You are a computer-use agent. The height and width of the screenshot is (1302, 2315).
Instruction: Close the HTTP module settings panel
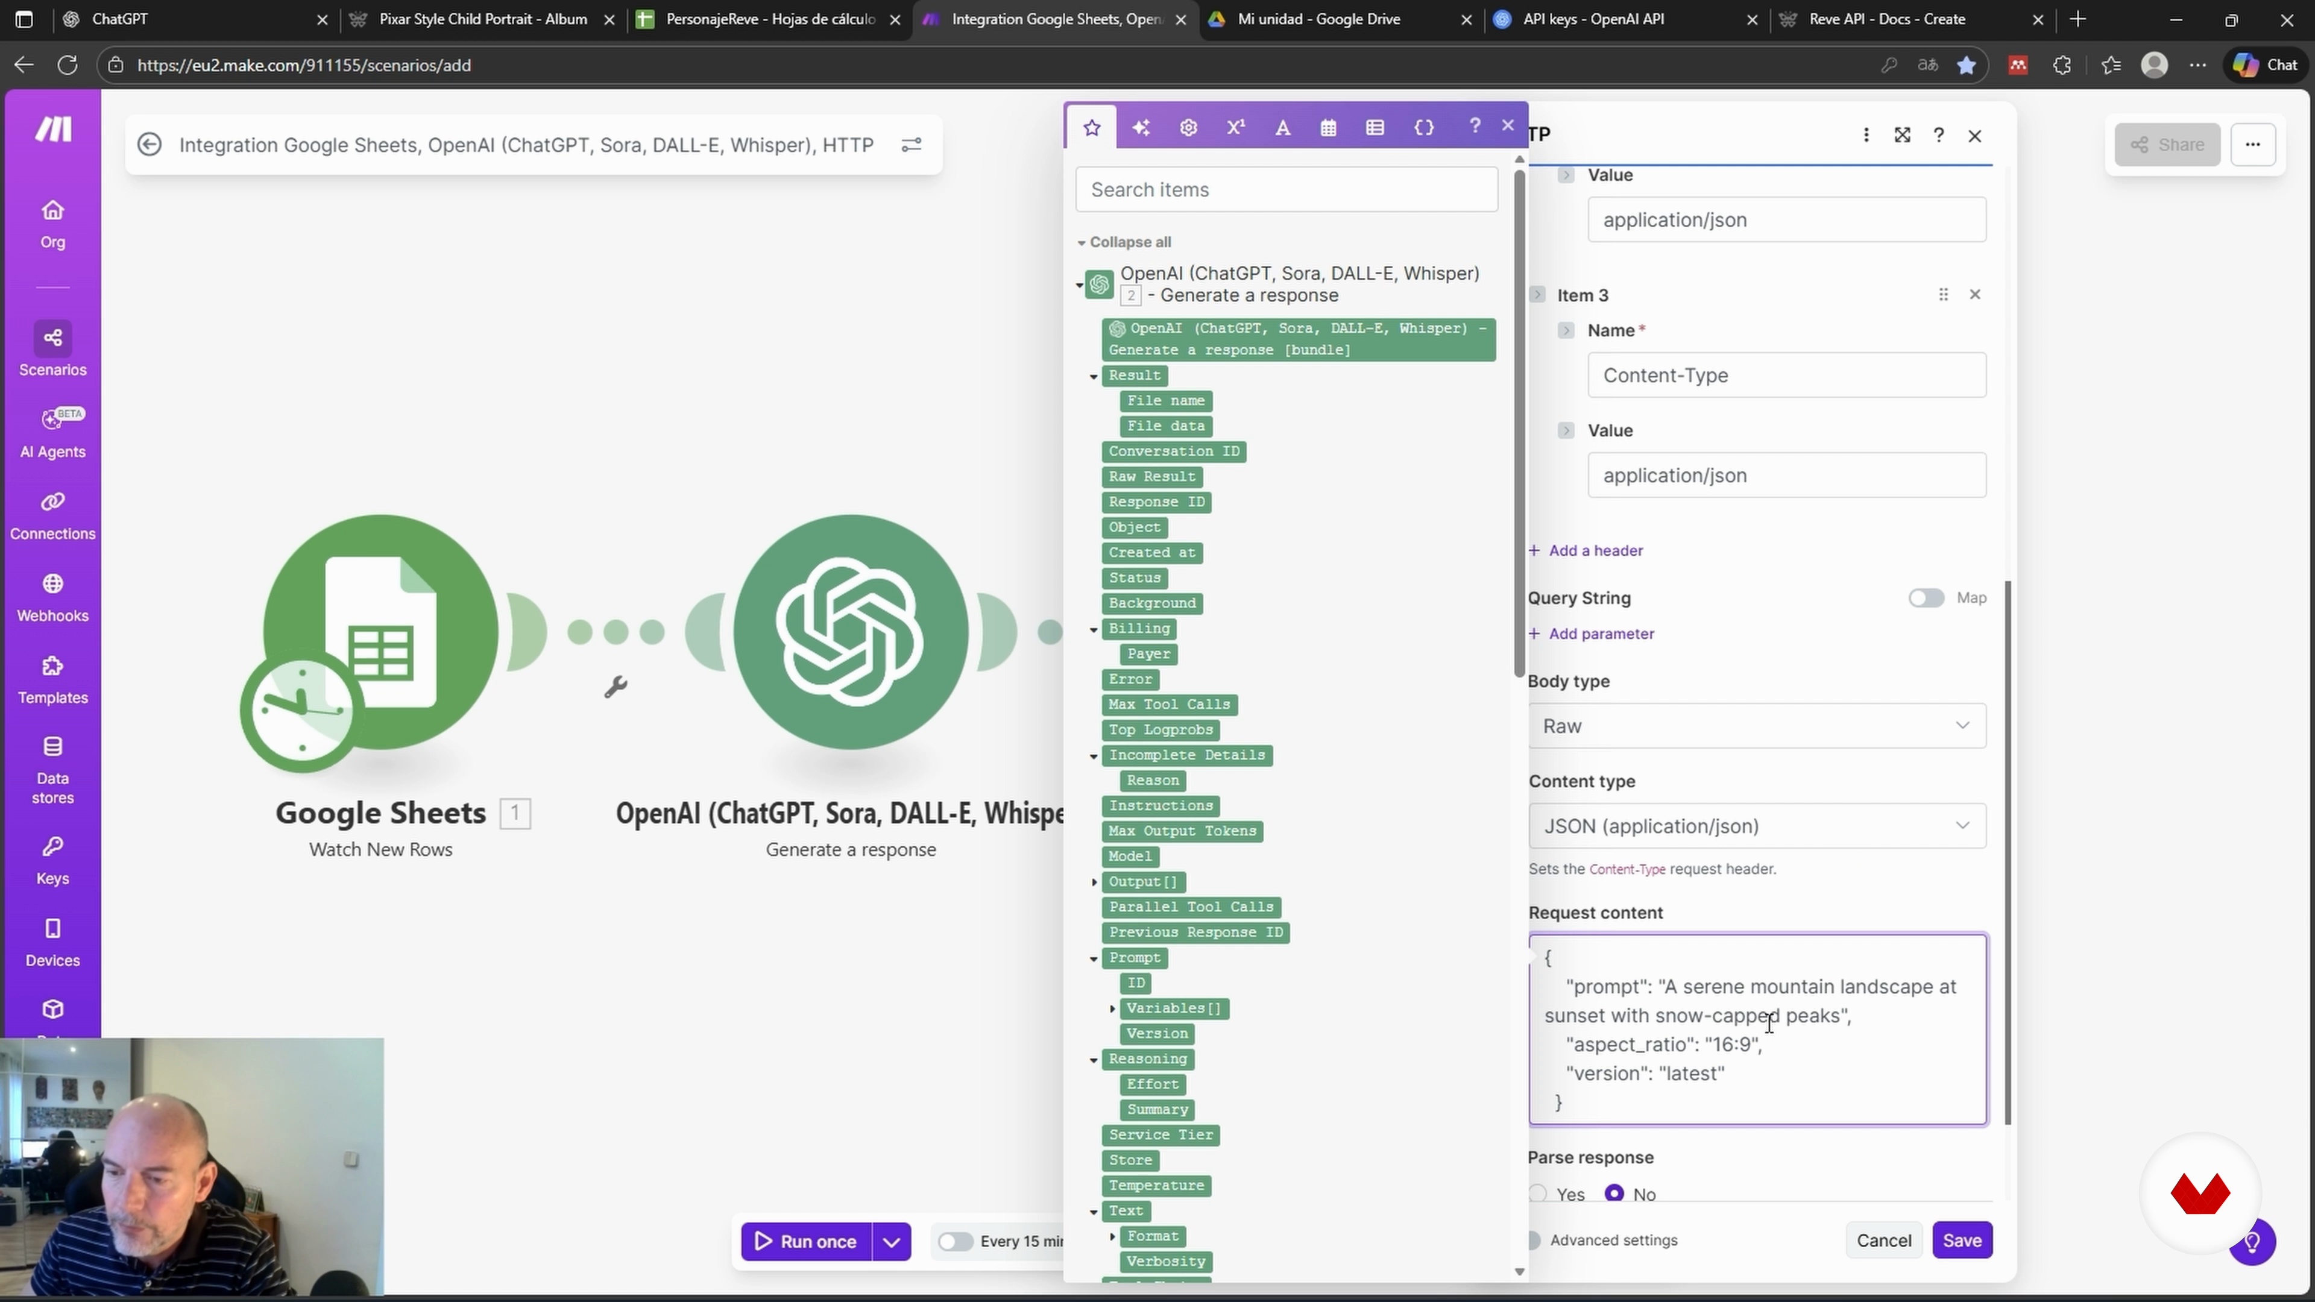(x=1974, y=136)
